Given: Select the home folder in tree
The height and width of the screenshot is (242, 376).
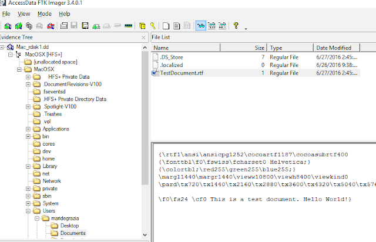Looking at the screenshot, I should 48,159.
